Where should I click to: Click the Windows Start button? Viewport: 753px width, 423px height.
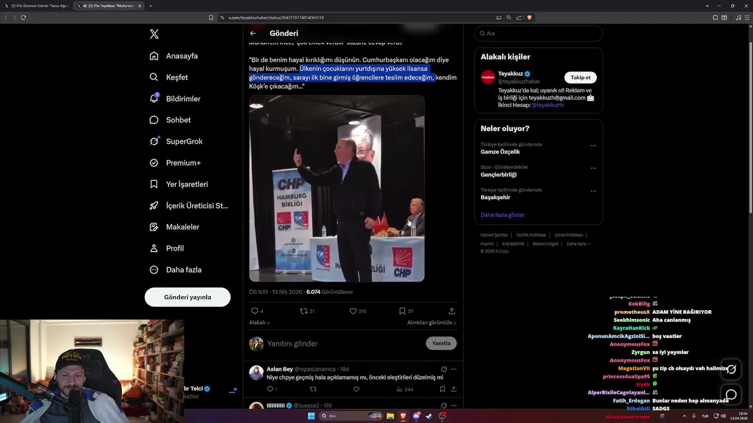pyautogui.click(x=311, y=416)
